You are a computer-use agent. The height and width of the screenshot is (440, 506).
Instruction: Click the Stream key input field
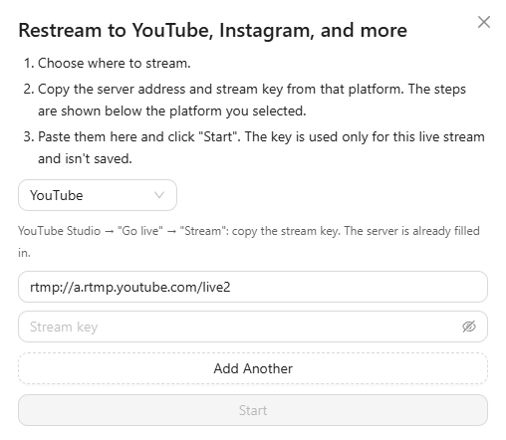[x=253, y=327]
